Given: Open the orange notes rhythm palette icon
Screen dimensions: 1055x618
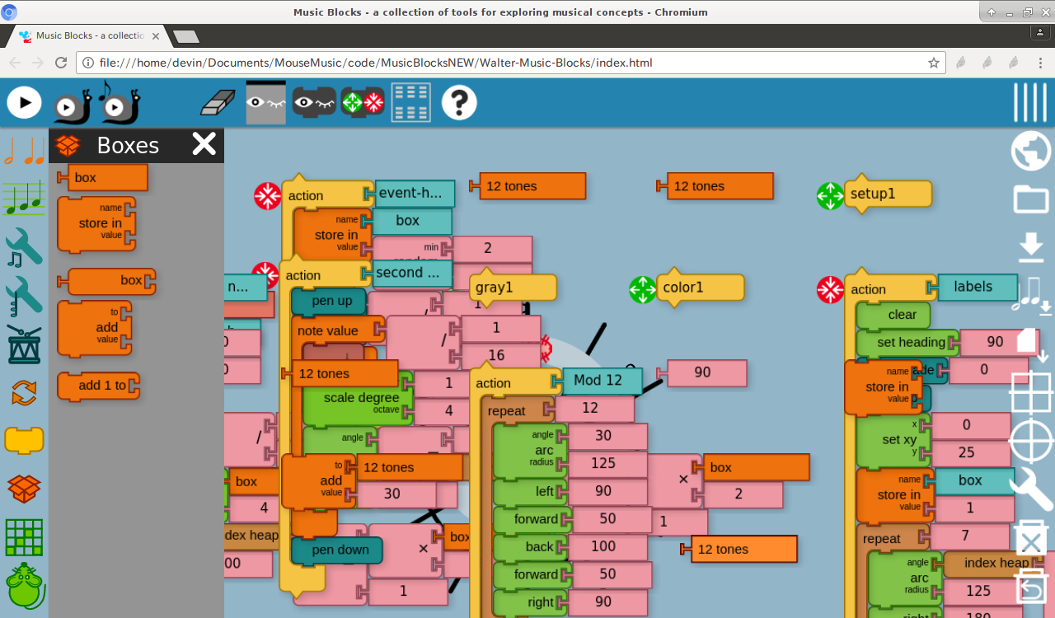Looking at the screenshot, I should click(x=24, y=151).
